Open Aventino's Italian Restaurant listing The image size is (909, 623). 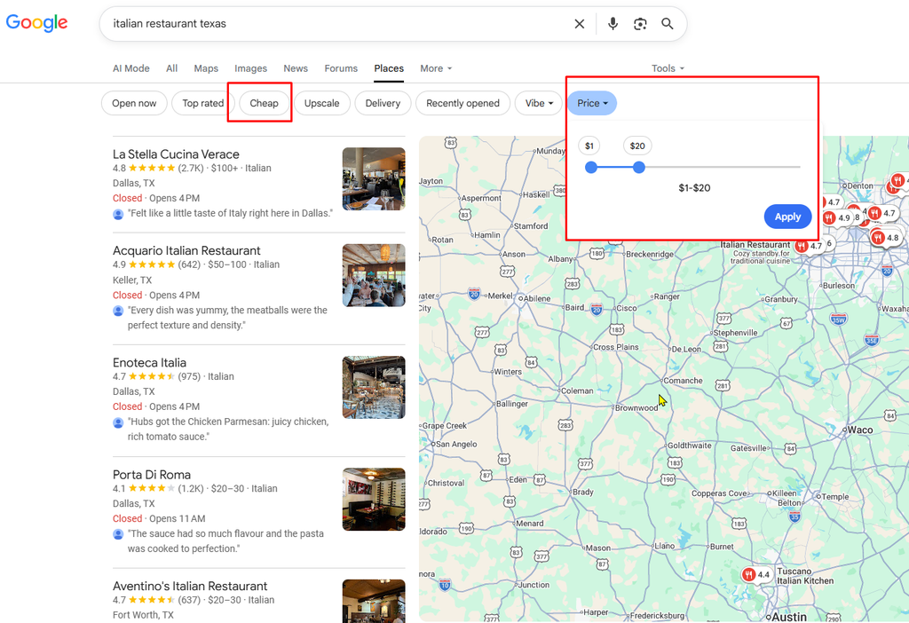pyautogui.click(x=190, y=586)
